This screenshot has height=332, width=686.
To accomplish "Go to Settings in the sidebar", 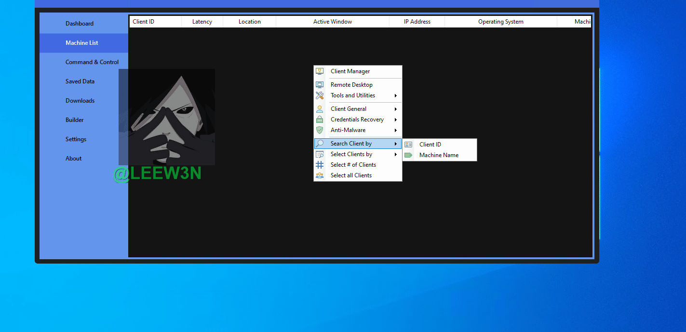I will [x=76, y=139].
